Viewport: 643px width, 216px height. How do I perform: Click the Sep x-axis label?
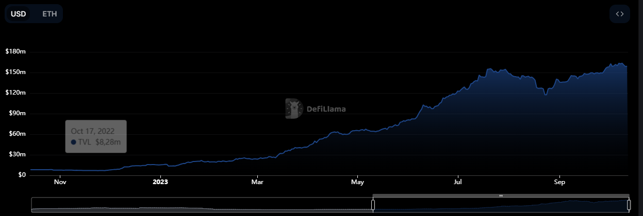point(559,182)
